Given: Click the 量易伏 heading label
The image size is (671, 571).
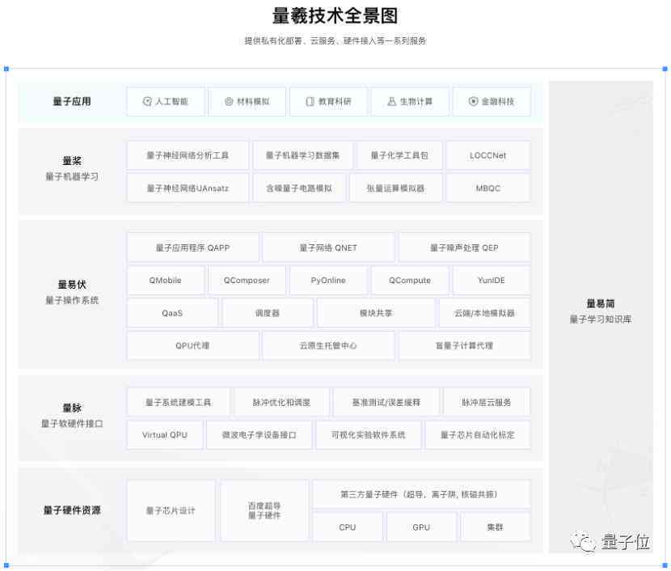Looking at the screenshot, I should 72,285.
